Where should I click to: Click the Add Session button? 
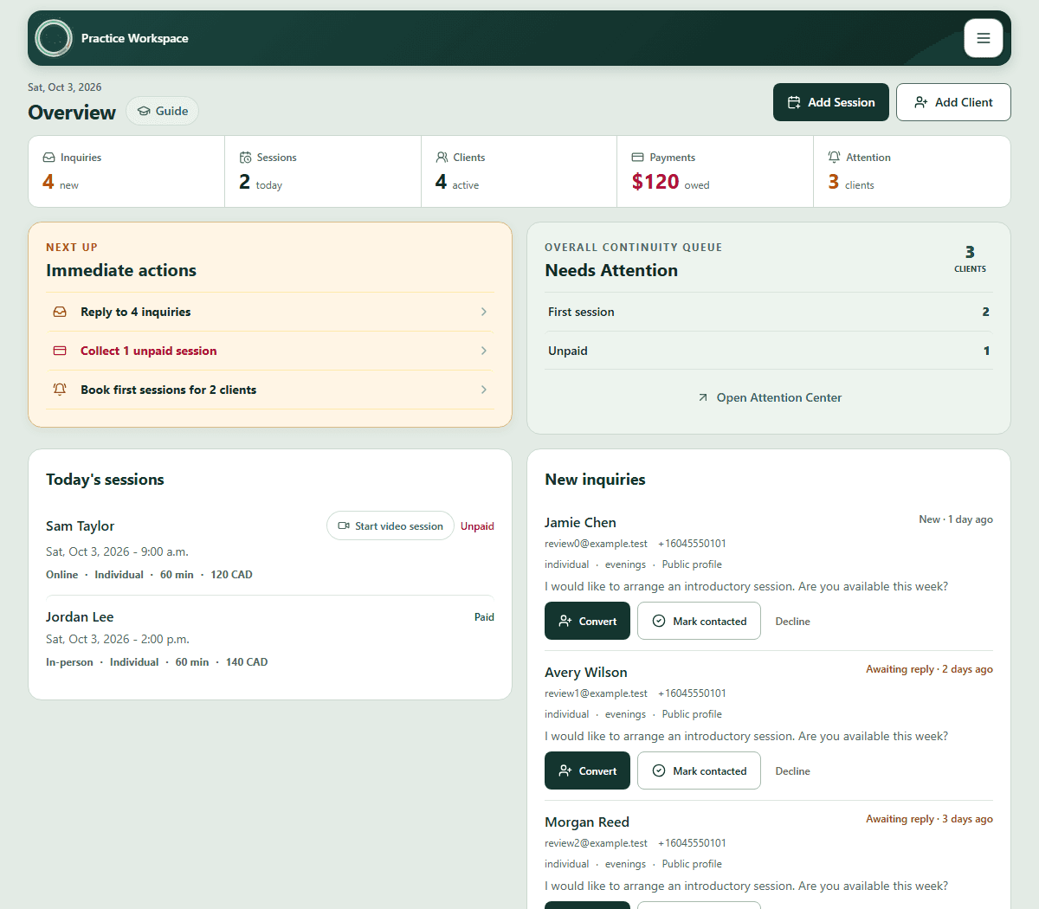[x=830, y=102]
